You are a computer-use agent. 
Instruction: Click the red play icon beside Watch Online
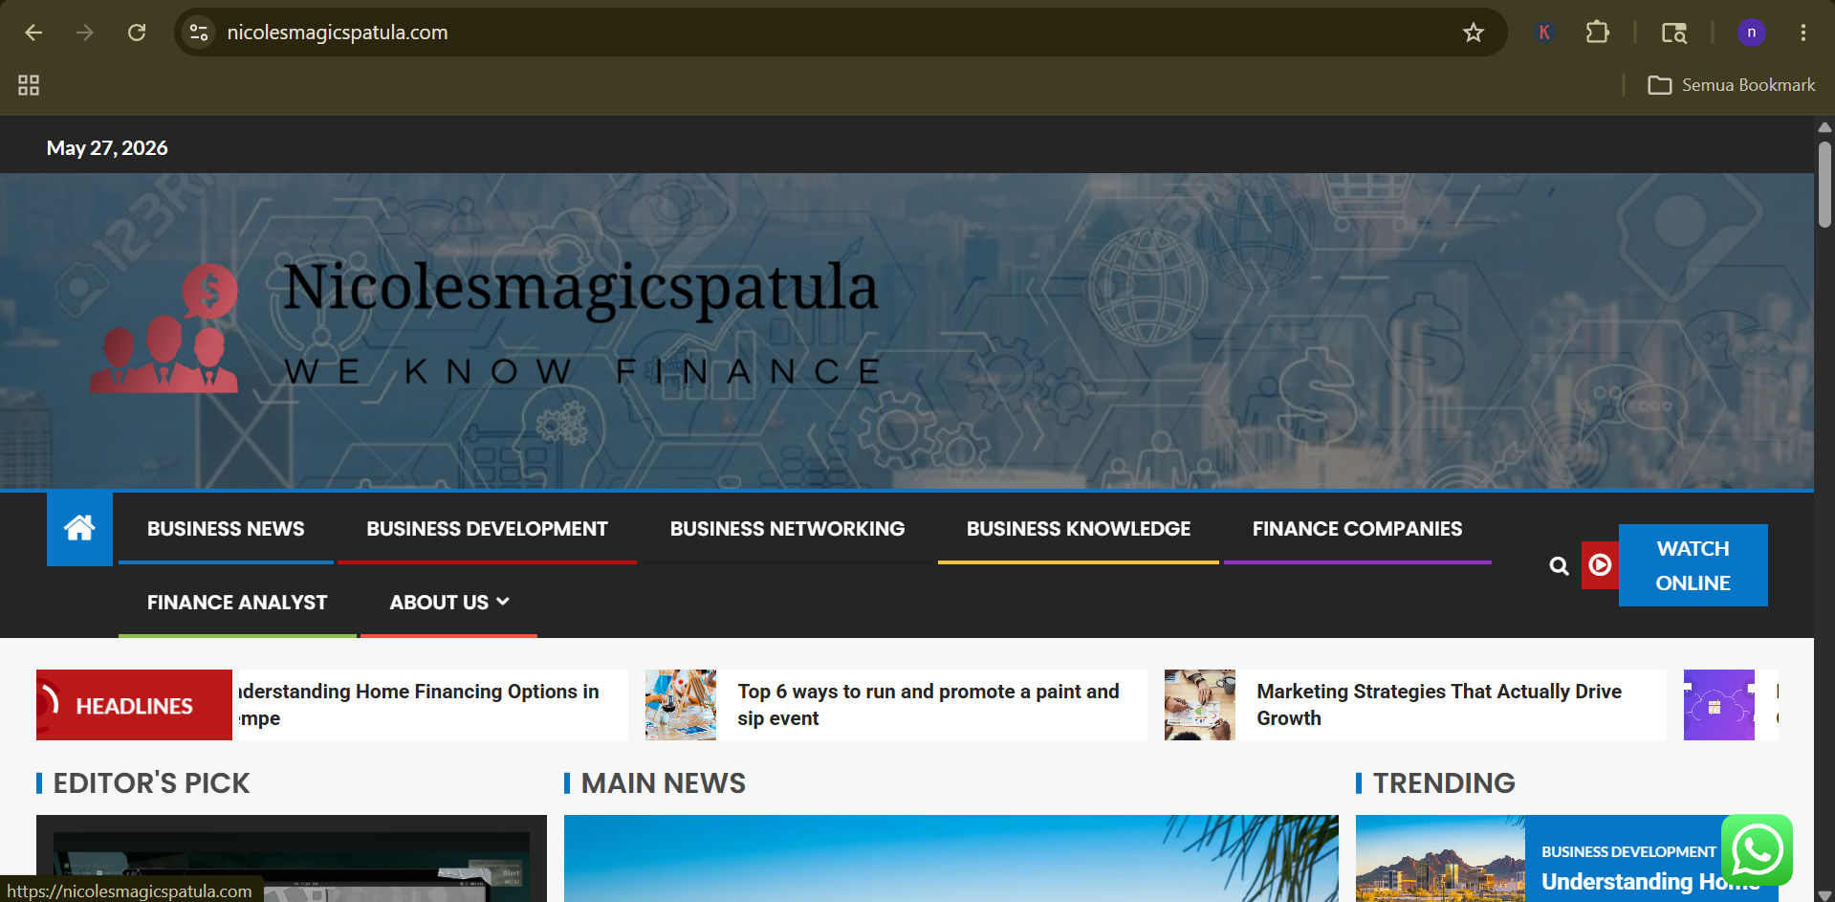(1600, 565)
